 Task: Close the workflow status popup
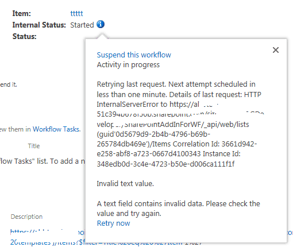[x=276, y=50]
